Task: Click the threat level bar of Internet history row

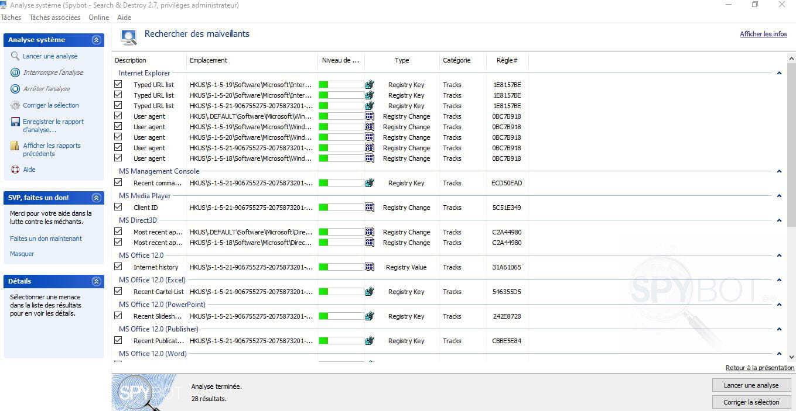Action: (x=341, y=267)
